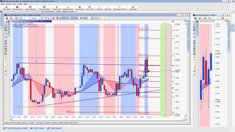
Task: Click the period stepper next to value 1
Action: click(29, 18)
